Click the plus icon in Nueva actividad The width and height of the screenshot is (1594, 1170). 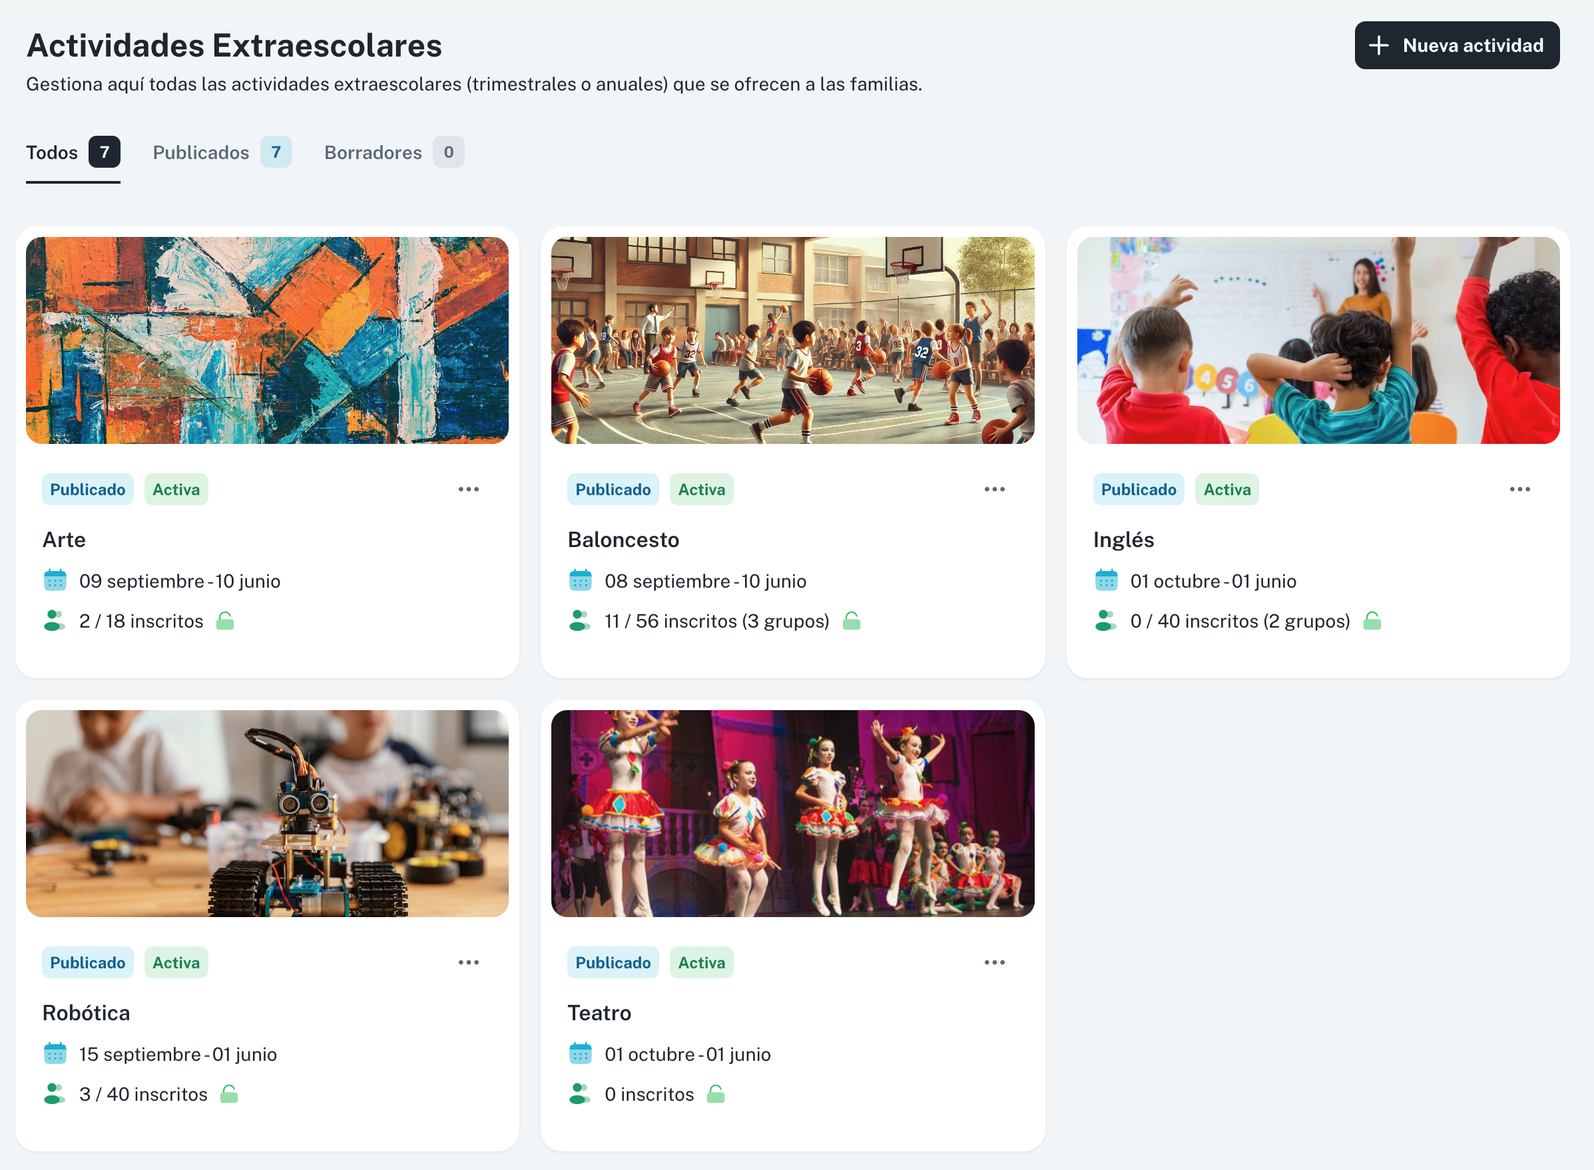[x=1379, y=45]
